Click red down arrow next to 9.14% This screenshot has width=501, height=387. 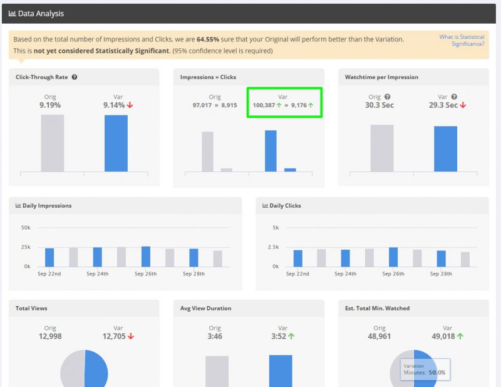tap(130, 105)
